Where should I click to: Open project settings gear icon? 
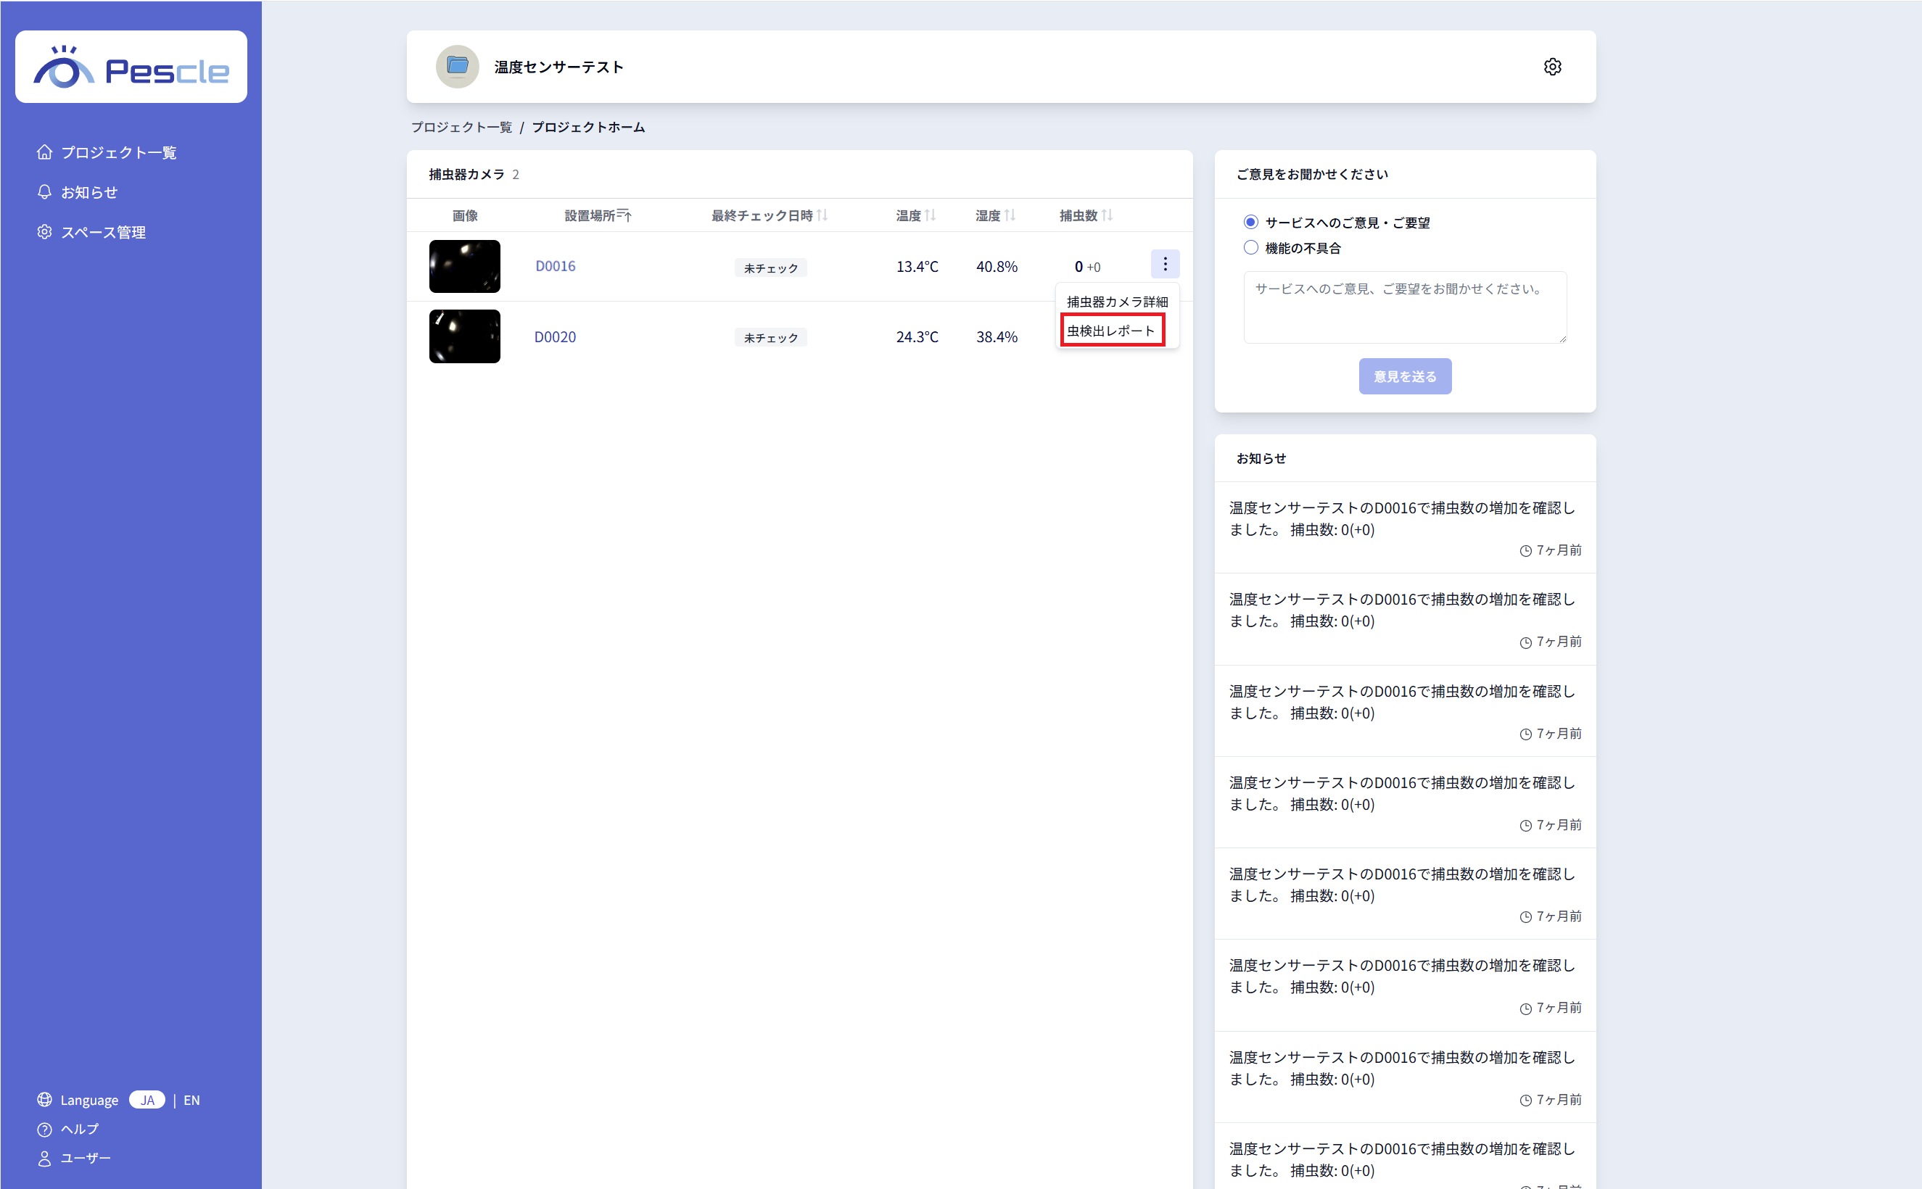[1551, 67]
